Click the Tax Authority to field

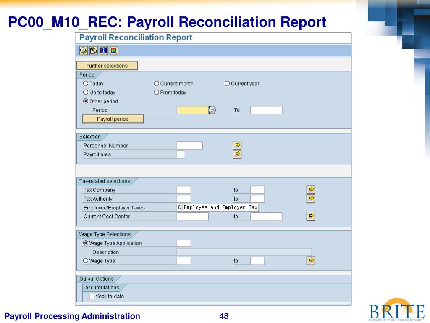click(x=257, y=199)
